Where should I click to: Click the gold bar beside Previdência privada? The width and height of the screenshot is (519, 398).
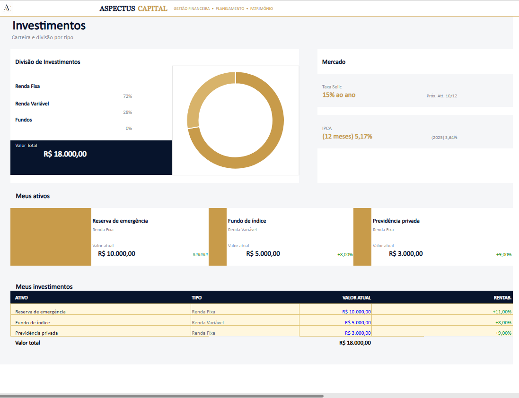pos(362,237)
